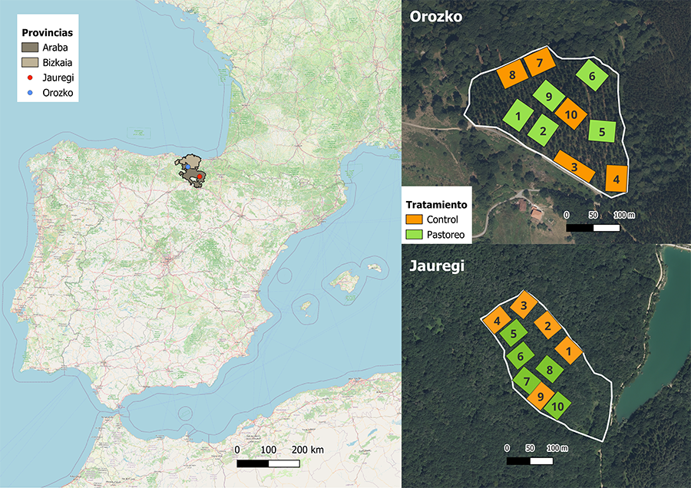This screenshot has width=691, height=488.
Task: Click green plot 5 in the Orozko panel
Action: [602, 131]
